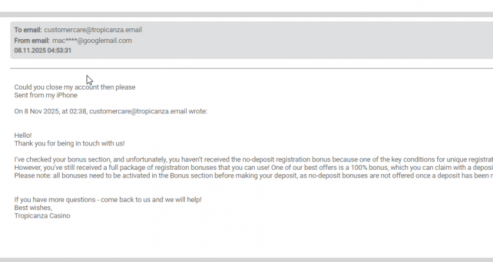
Task: Click the customercare@tropicanza.email recipient address in header
Action: pyautogui.click(x=93, y=29)
